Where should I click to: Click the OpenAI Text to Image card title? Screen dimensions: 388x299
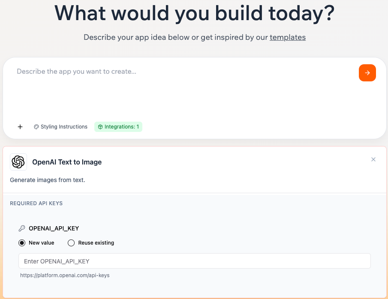[67, 162]
